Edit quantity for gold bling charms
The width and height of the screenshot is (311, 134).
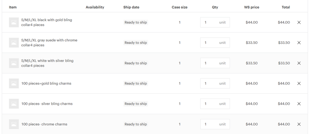(x=209, y=84)
